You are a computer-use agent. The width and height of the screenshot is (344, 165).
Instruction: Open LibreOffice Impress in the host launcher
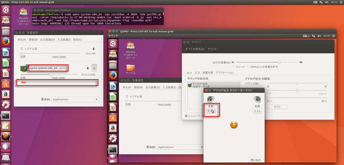(x=6, y=73)
